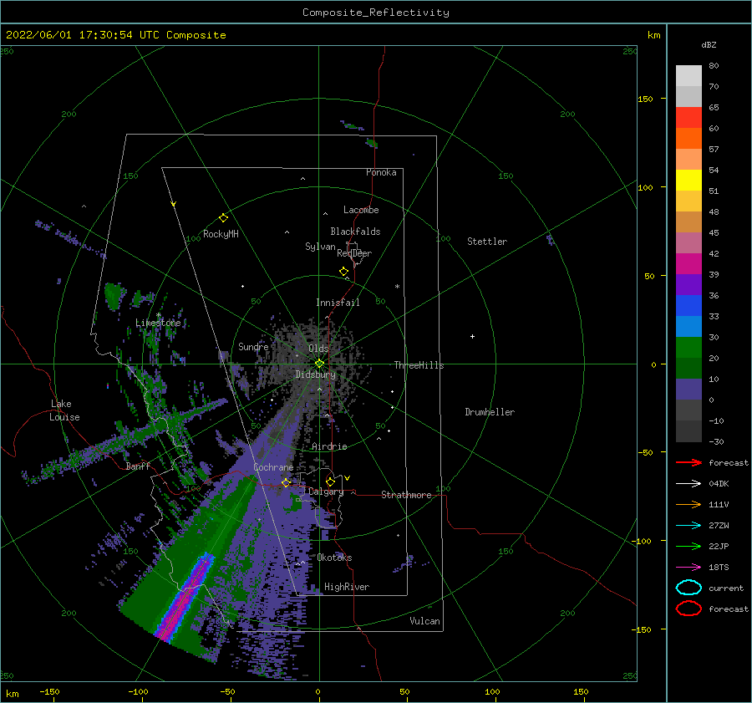This screenshot has height=703, width=752.
Task: Click the Sundre city label
Action: (253, 346)
